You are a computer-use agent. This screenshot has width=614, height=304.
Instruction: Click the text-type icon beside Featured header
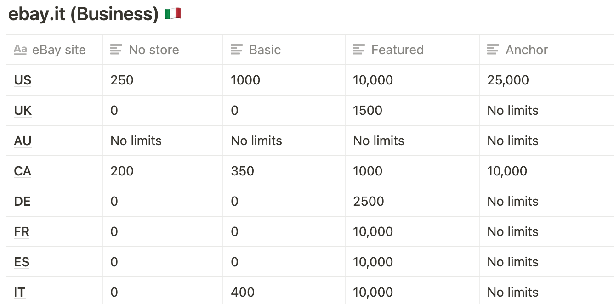click(359, 50)
